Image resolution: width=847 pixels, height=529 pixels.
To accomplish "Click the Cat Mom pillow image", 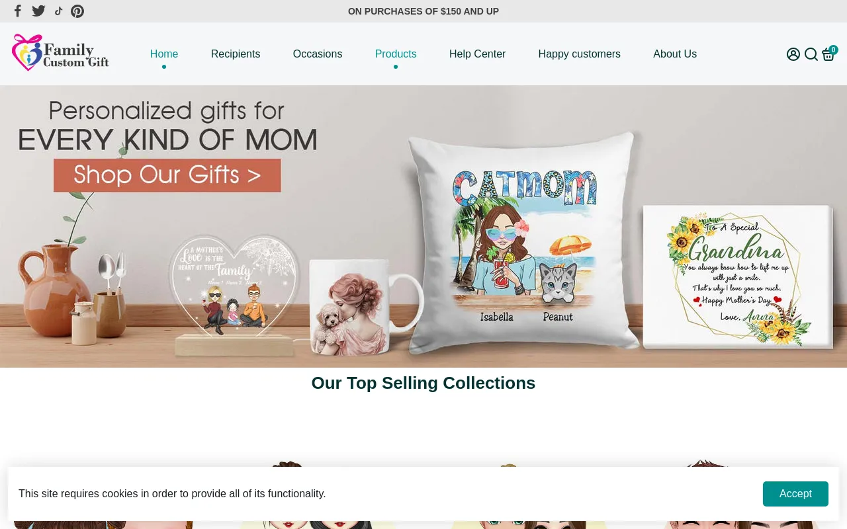I will click(x=523, y=241).
